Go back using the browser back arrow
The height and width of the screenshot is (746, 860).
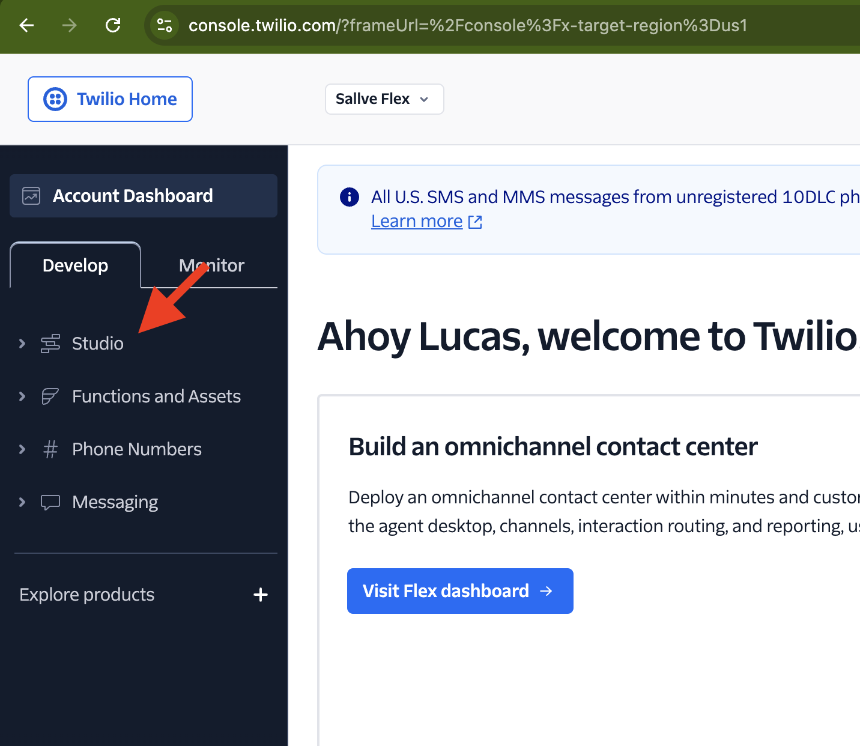click(x=26, y=25)
